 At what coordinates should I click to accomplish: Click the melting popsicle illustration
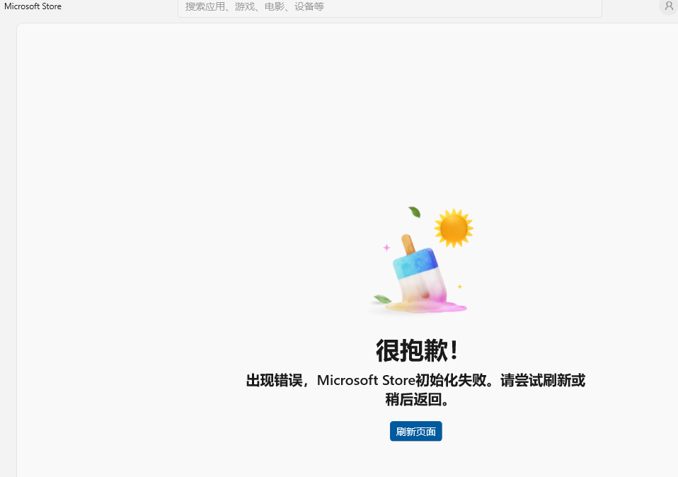(420, 260)
